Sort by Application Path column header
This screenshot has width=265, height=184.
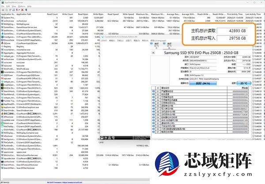tap(24, 15)
